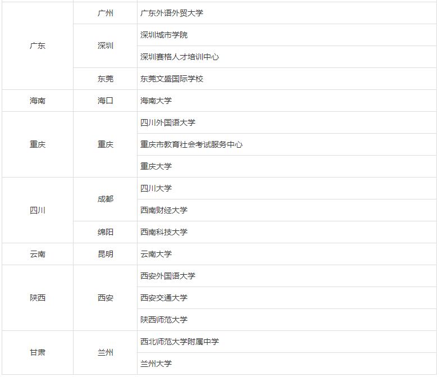Select 东莞文盛国际学校 in the table
Screen dimensions: 439x377
[x=287, y=79]
